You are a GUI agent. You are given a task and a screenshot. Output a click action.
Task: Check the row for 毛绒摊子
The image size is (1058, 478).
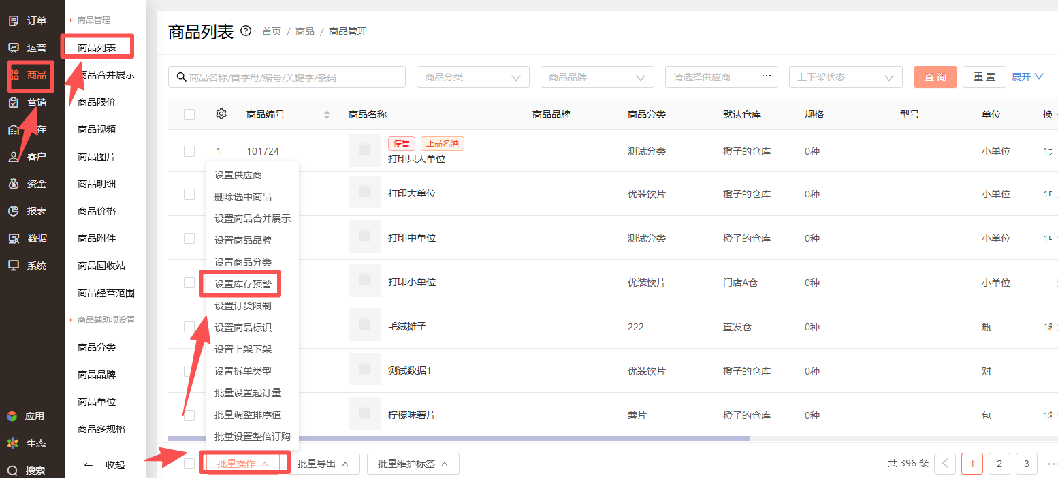coord(189,327)
